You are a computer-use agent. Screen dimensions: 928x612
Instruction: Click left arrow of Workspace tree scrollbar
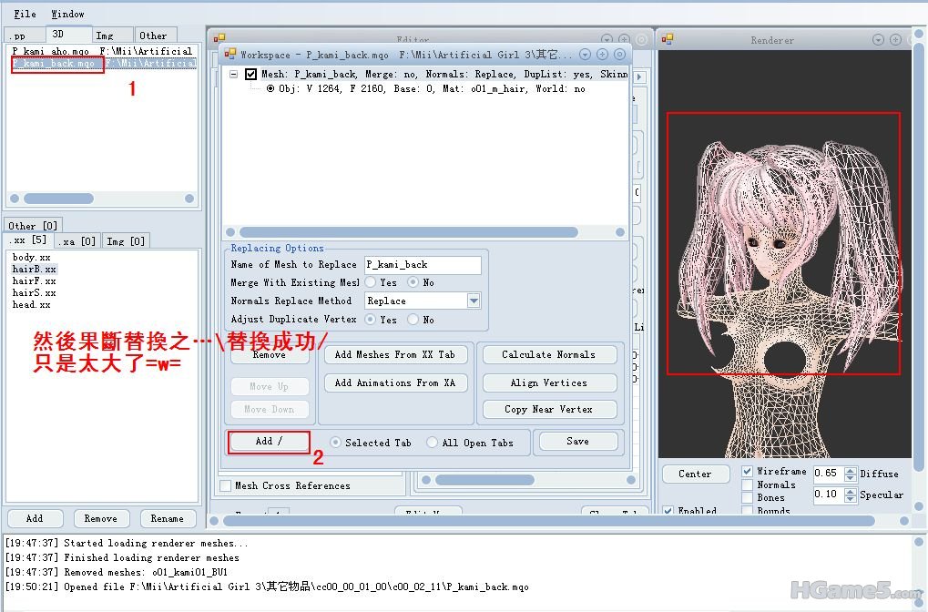pos(230,232)
